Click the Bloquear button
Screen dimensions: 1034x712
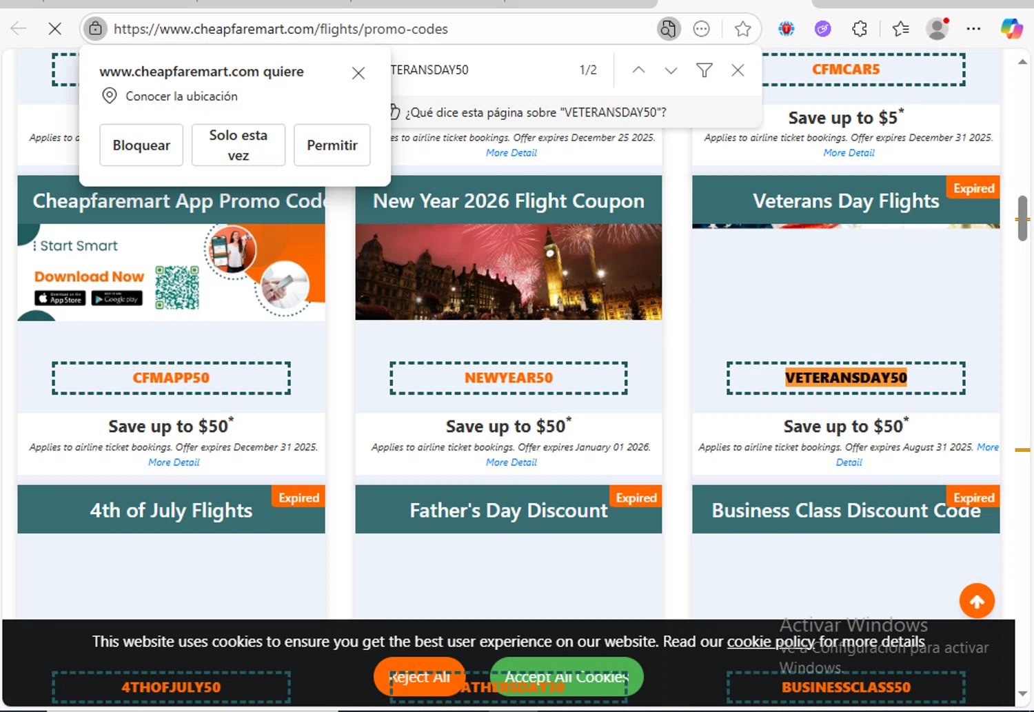[x=141, y=145]
